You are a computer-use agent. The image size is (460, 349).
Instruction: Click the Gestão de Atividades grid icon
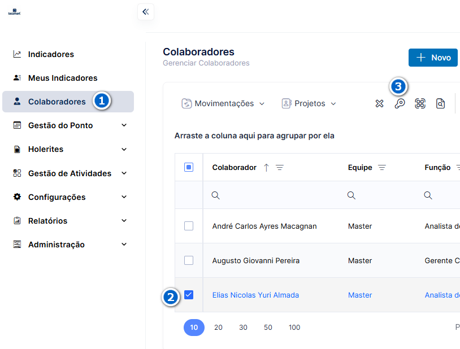(17, 173)
